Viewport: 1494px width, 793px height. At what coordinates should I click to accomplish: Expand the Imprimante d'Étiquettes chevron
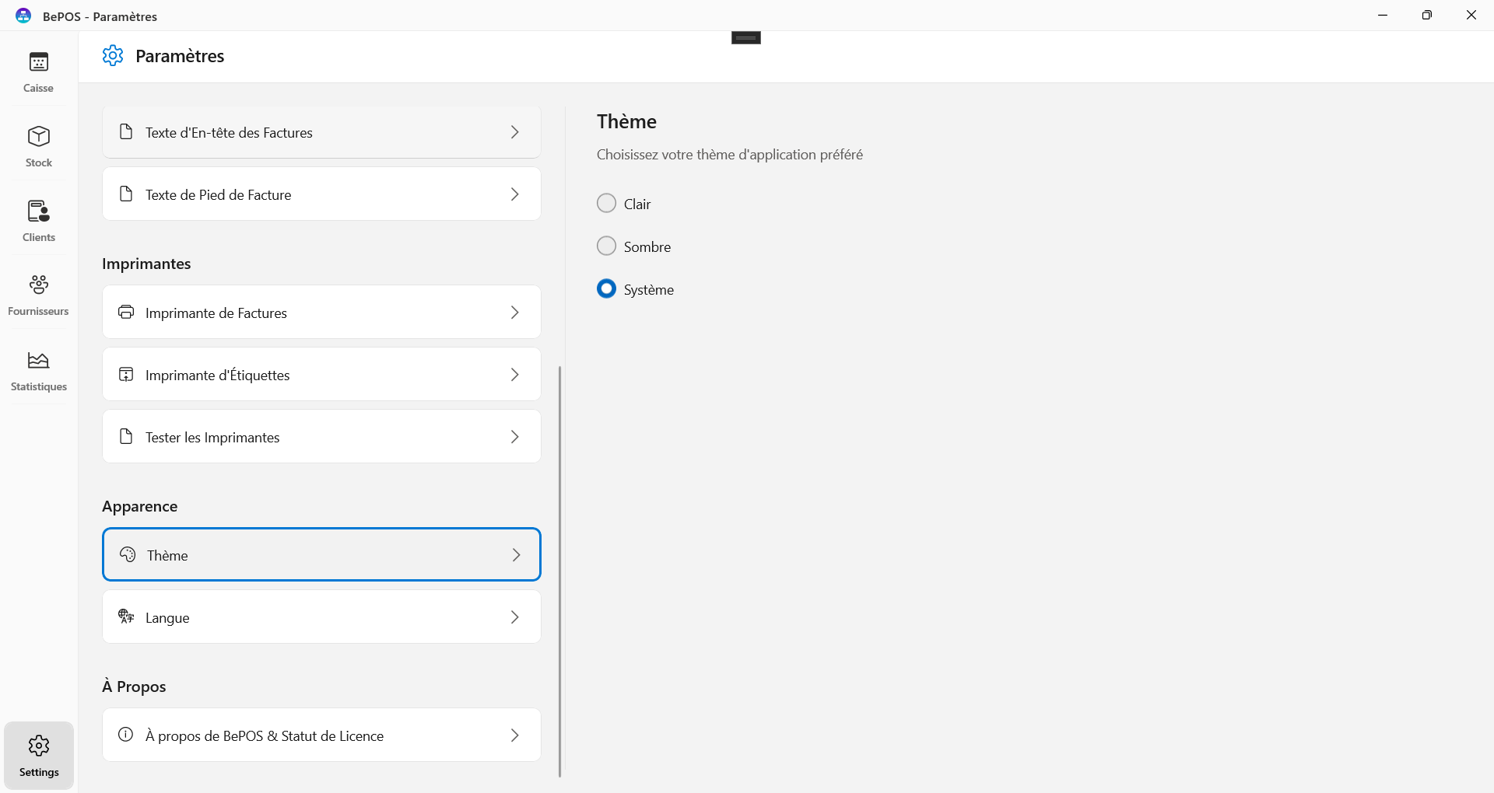514,376
